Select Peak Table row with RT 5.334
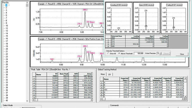Image resolution: width=192 pixels, height=108 pixels. click(x=62, y=78)
